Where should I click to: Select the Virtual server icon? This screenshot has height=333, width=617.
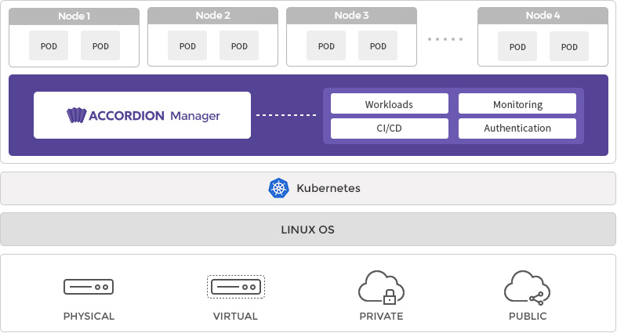pos(235,288)
